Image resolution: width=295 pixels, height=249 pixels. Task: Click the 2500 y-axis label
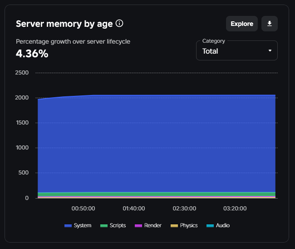click(x=22, y=73)
